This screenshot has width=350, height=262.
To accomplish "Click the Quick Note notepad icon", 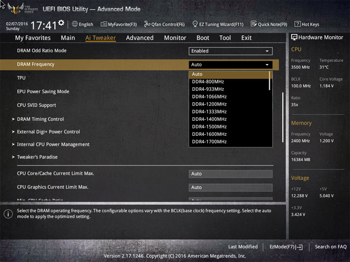I will pos(254,24).
